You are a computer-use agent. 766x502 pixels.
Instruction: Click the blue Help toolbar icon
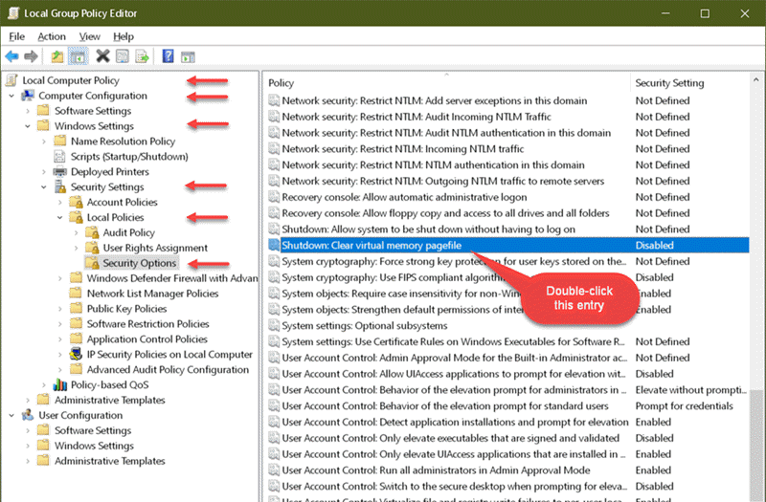pyautogui.click(x=168, y=56)
